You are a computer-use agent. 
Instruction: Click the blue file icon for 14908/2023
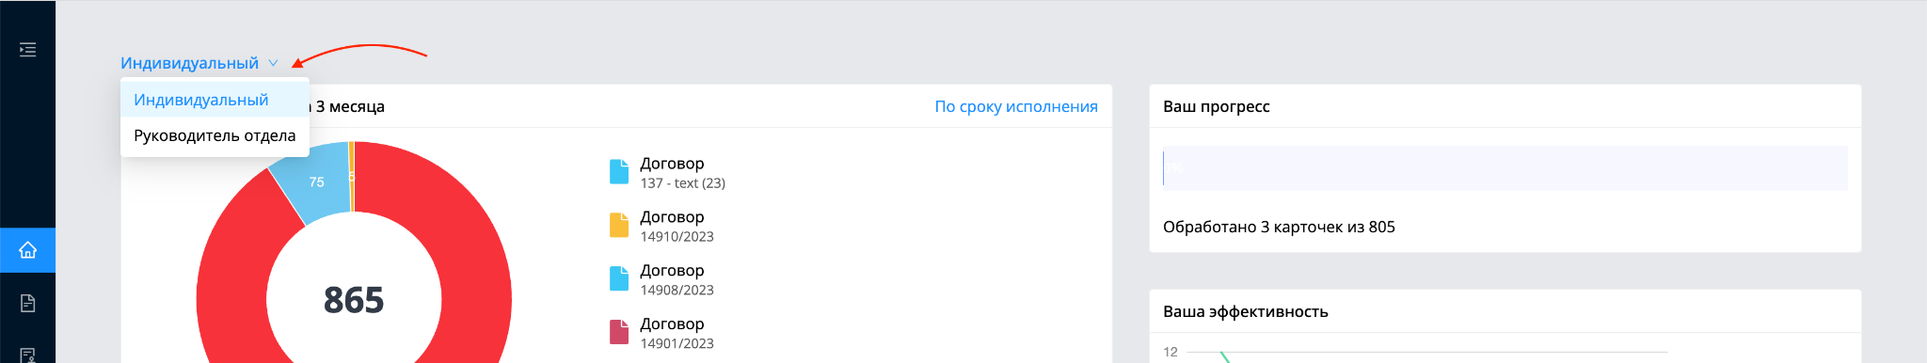point(619,278)
